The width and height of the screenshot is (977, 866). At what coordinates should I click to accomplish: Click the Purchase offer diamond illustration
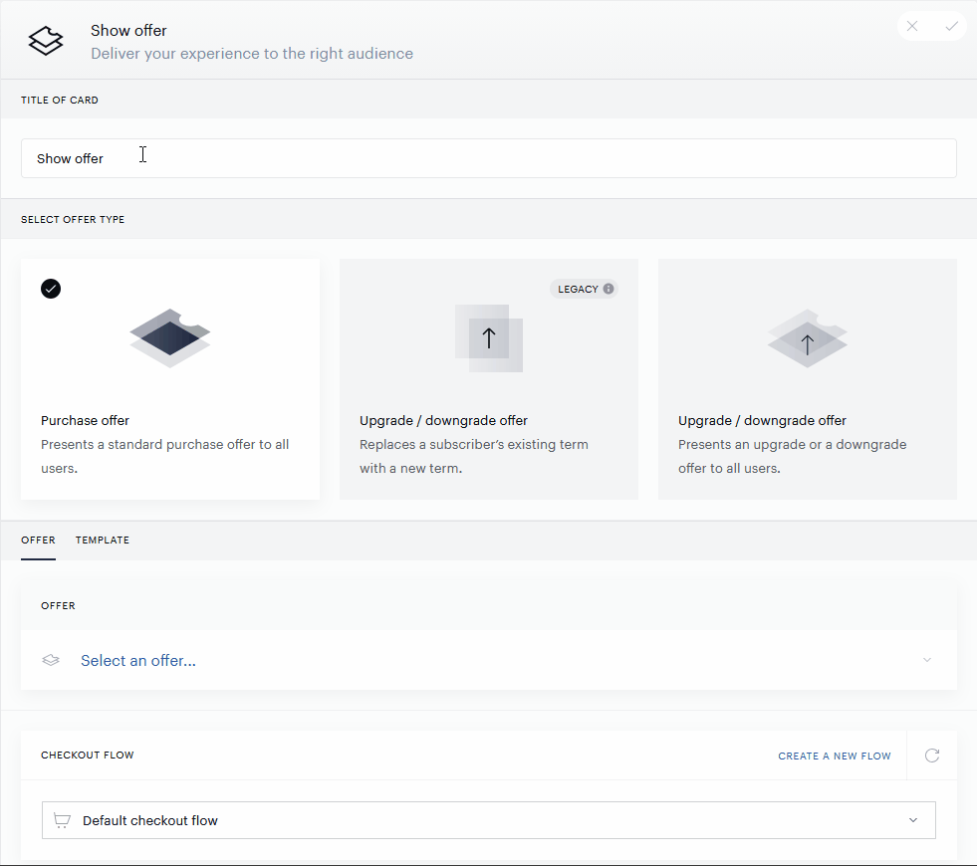point(170,338)
